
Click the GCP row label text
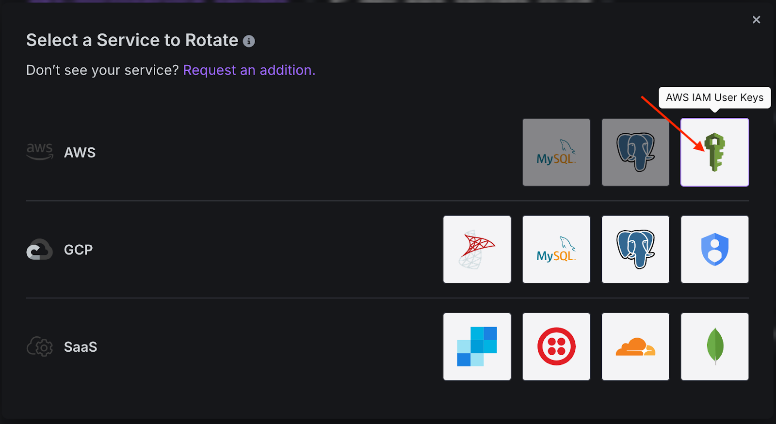pyautogui.click(x=78, y=250)
